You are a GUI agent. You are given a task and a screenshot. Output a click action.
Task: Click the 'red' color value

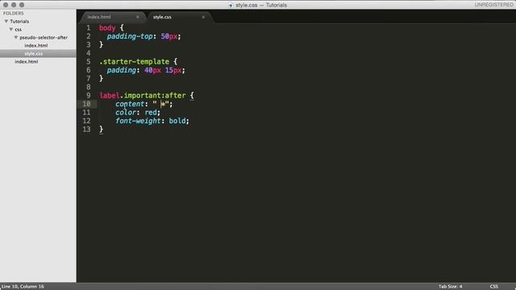[151, 113]
